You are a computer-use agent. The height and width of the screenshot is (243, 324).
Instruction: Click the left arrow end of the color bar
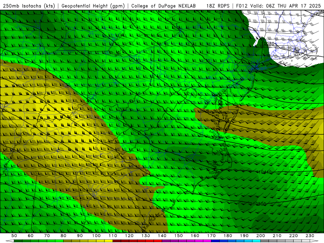(x=10, y=241)
